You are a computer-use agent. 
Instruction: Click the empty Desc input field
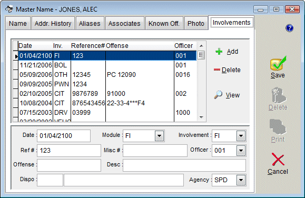(184, 165)
